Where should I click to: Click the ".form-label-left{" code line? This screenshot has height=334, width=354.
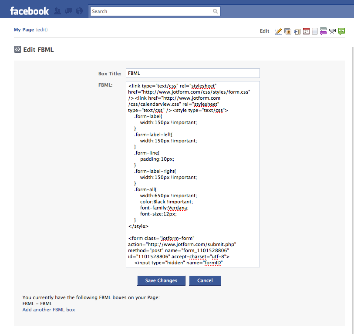click(153, 135)
